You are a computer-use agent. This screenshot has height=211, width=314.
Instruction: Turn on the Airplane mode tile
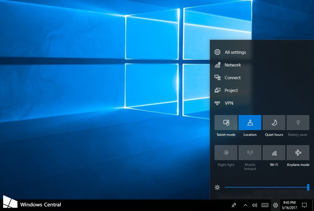pyautogui.click(x=298, y=153)
